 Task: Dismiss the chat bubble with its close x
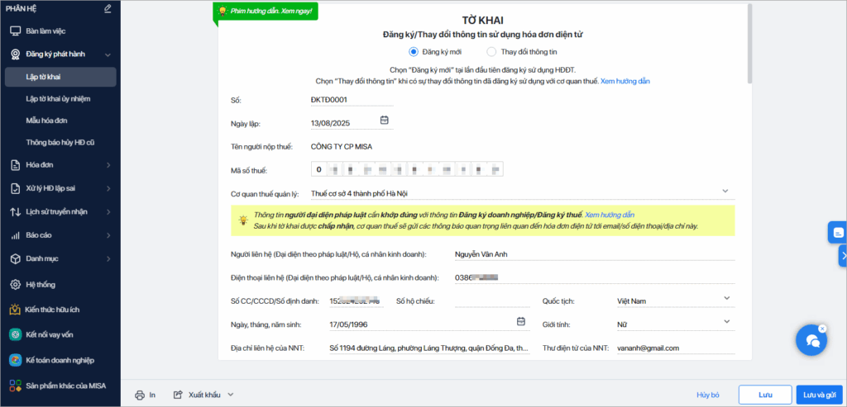822,329
